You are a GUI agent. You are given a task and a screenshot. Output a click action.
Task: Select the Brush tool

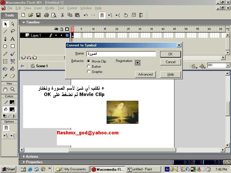pyautogui.click(x=13, y=54)
